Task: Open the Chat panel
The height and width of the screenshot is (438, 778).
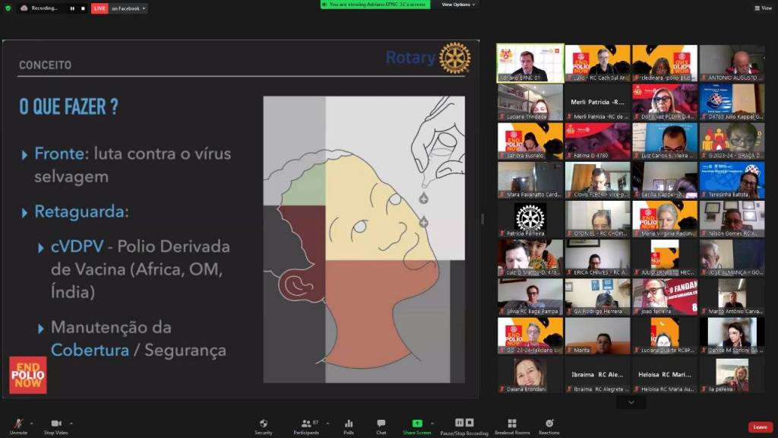Action: click(381, 425)
